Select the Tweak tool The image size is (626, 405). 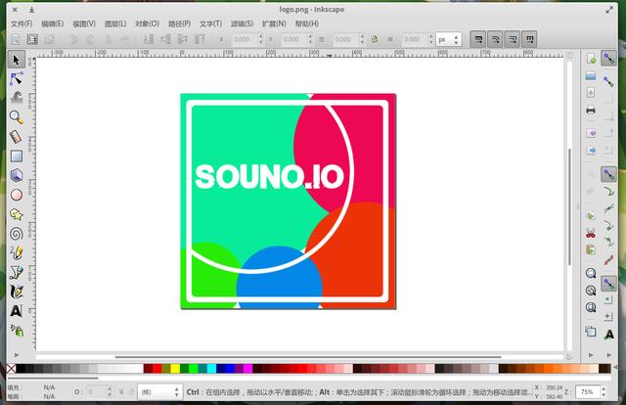[16, 98]
